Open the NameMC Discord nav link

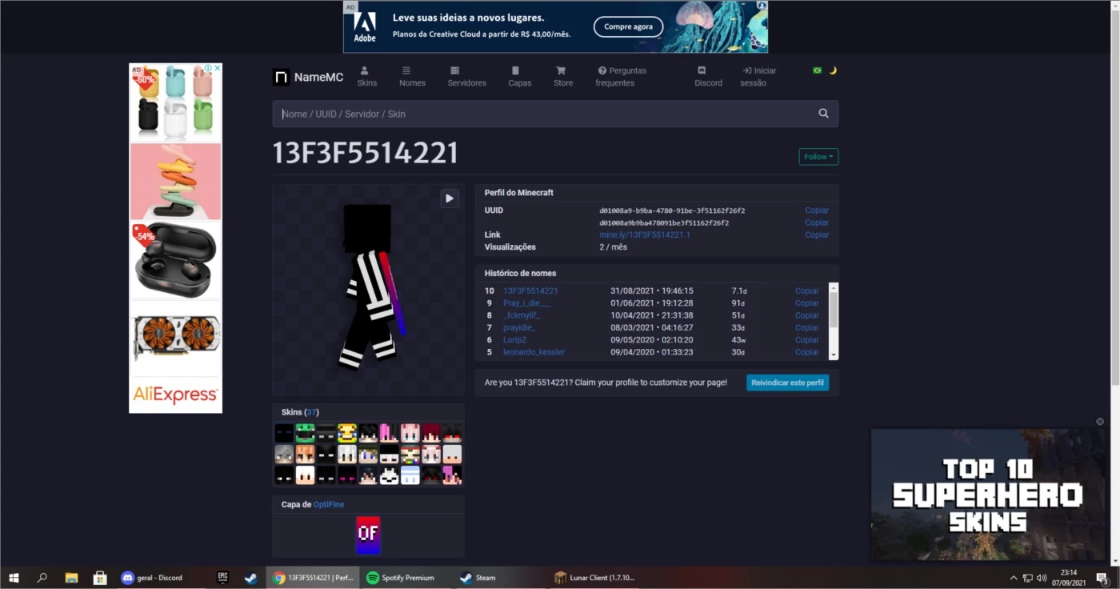tap(708, 77)
